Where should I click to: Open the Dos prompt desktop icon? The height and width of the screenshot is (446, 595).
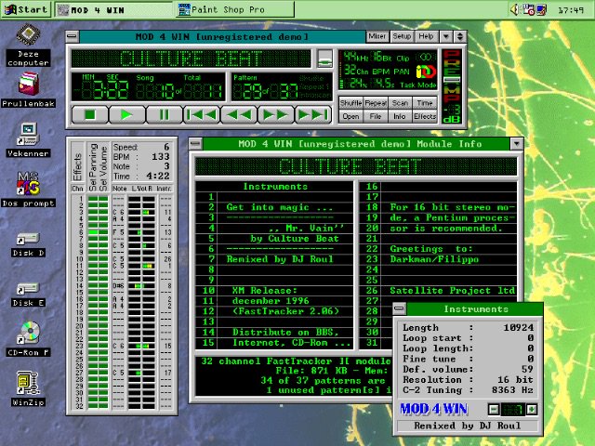point(29,189)
